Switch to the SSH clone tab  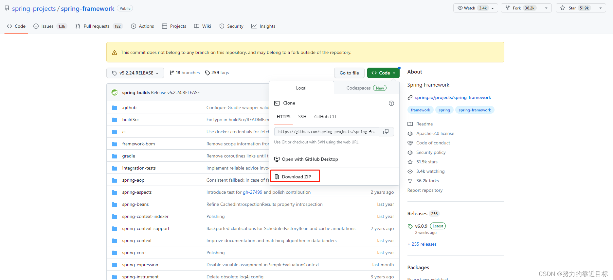coord(302,117)
